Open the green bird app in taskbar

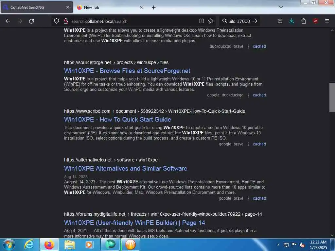[110, 244]
